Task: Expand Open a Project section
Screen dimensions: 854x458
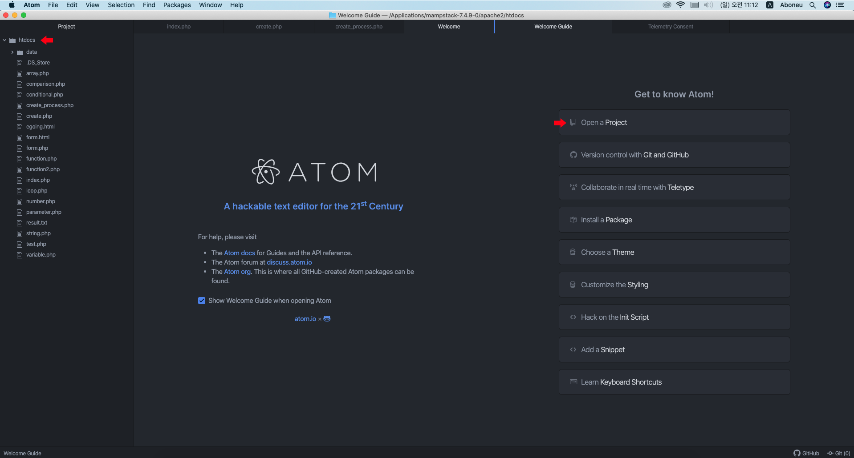Action: 674,122
